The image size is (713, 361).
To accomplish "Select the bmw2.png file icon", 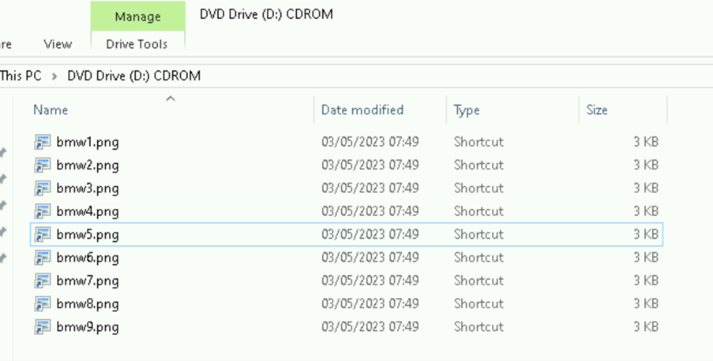I will [43, 166].
